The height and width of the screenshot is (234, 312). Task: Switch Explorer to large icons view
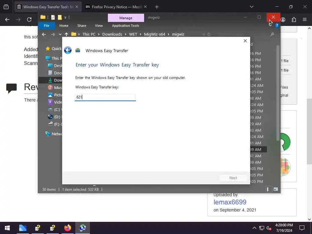click(275, 189)
